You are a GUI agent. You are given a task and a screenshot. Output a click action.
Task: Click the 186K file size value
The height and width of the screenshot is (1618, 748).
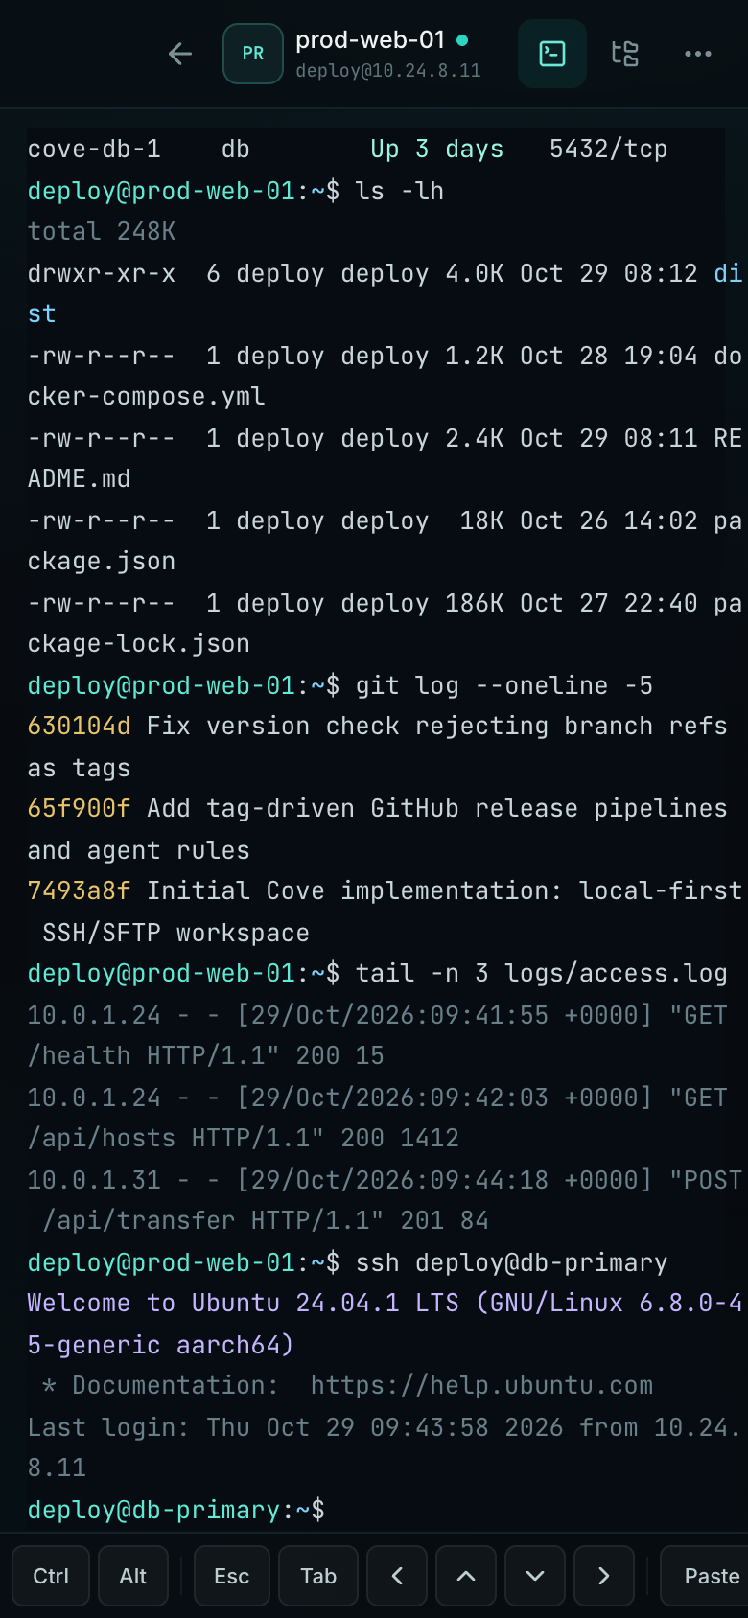click(475, 603)
